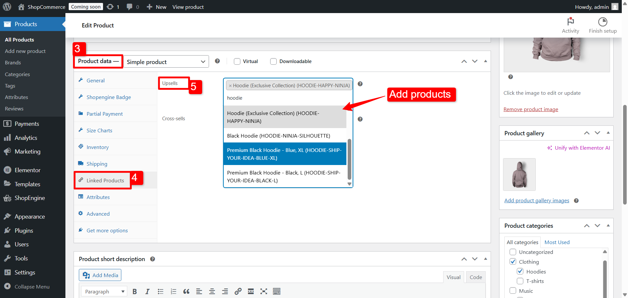Toggle bold formatting in editor

(x=134, y=291)
